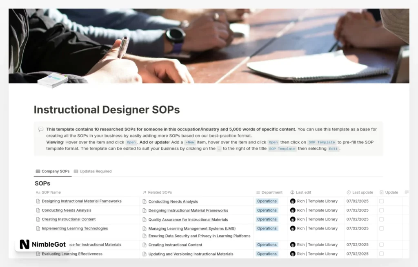The image size is (418, 267).
Task: Click the speech bubble icon in the callout box
Action: (x=40, y=129)
